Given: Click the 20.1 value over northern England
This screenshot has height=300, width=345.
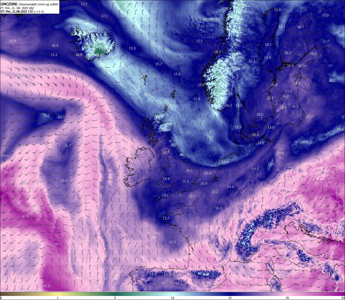Looking at the screenshot, I should click(x=189, y=170).
